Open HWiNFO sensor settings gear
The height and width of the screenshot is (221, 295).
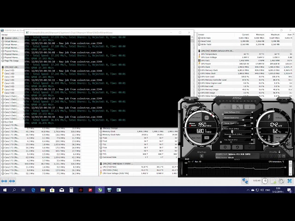pyautogui.click(x=281, y=181)
